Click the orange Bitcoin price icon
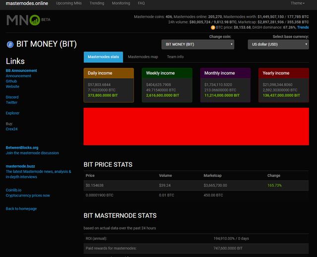The width and height of the screenshot is (317, 257). (213, 27)
